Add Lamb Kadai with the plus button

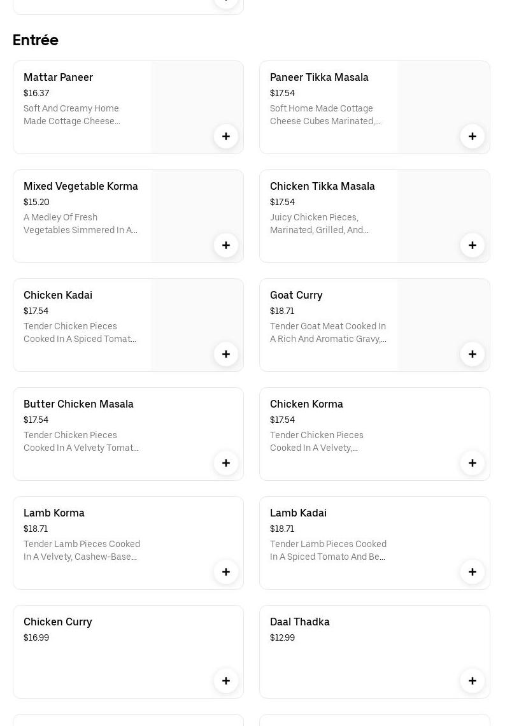pyautogui.click(x=473, y=572)
